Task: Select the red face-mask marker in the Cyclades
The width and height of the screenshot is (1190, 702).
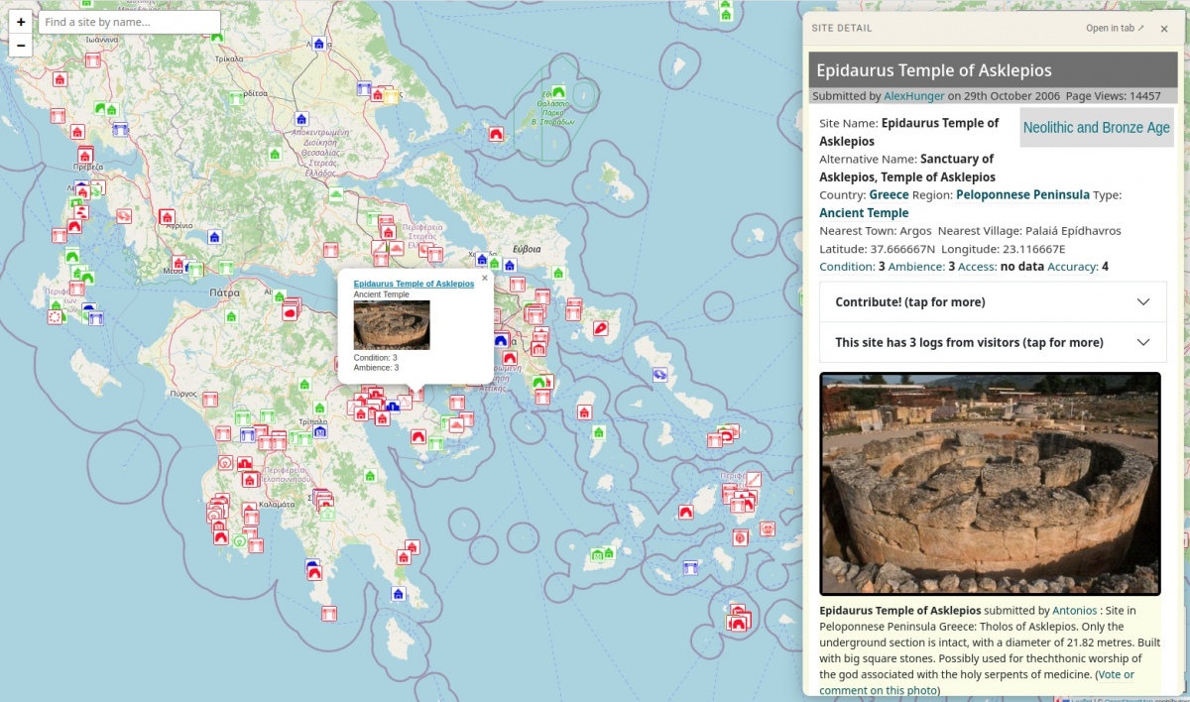Action: coord(767,529)
